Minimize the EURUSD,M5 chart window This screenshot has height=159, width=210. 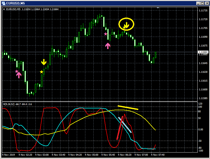pos(198,3)
